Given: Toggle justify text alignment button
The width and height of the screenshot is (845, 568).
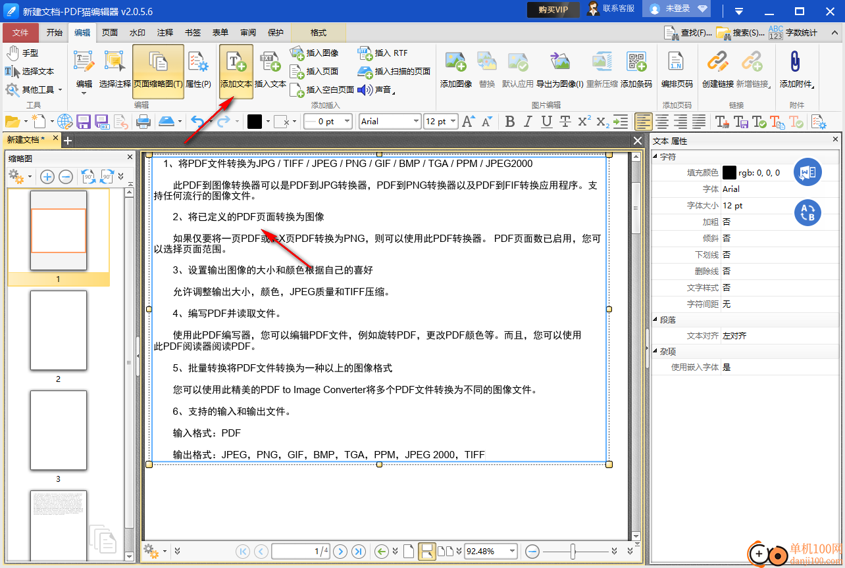Looking at the screenshot, I should 698,122.
